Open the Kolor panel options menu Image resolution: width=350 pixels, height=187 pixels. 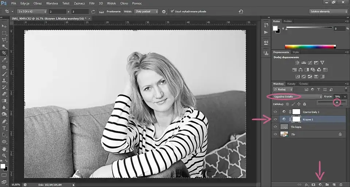tap(347, 21)
